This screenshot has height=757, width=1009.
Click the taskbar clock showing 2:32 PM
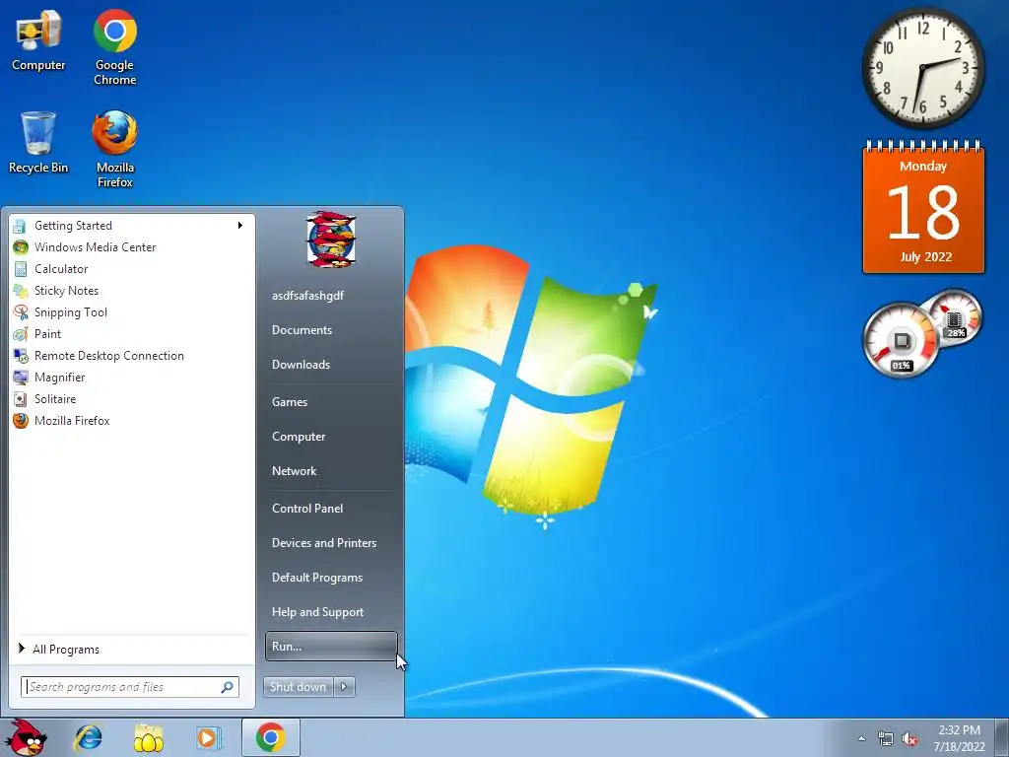pyautogui.click(x=959, y=738)
